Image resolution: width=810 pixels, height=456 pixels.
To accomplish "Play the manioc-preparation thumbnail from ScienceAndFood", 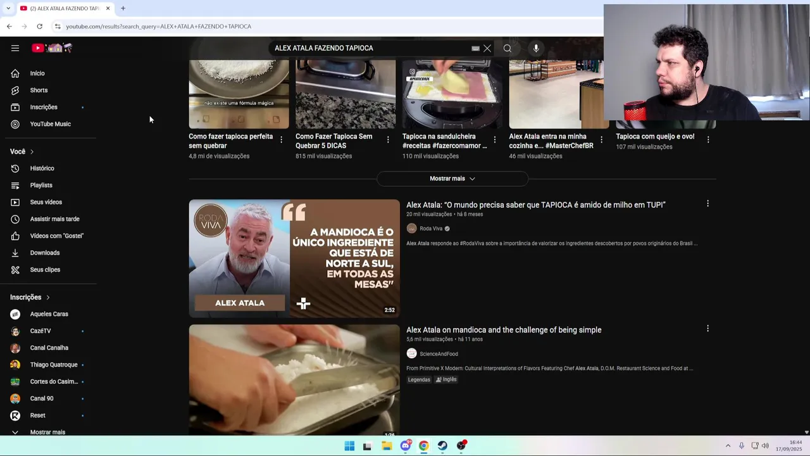I will (294, 380).
